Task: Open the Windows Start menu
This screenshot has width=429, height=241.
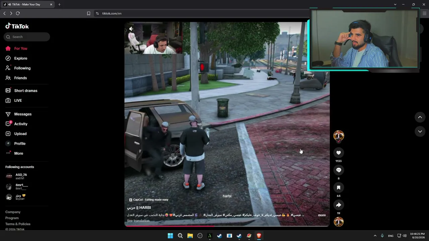Action: 170,236
